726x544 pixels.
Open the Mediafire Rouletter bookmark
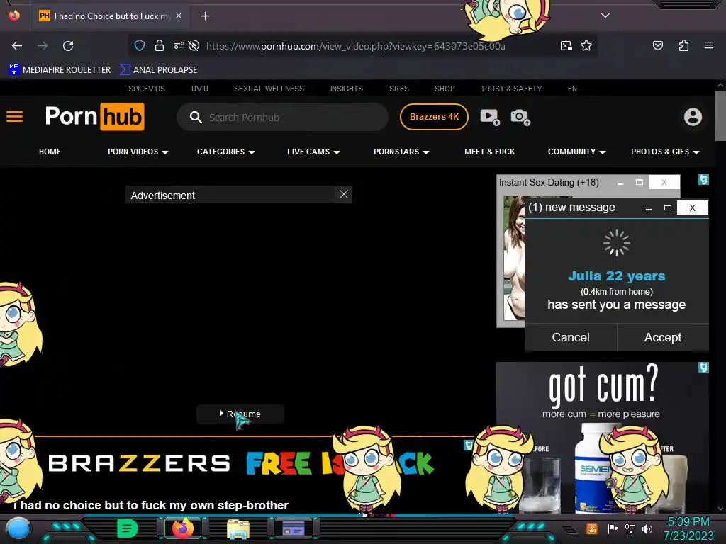click(60, 70)
